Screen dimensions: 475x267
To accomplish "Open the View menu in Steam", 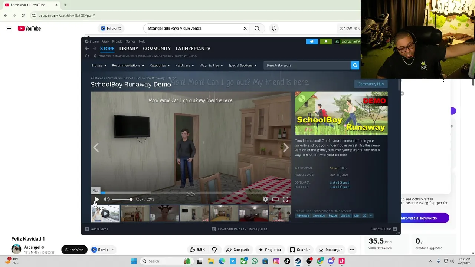I will 105,42.
